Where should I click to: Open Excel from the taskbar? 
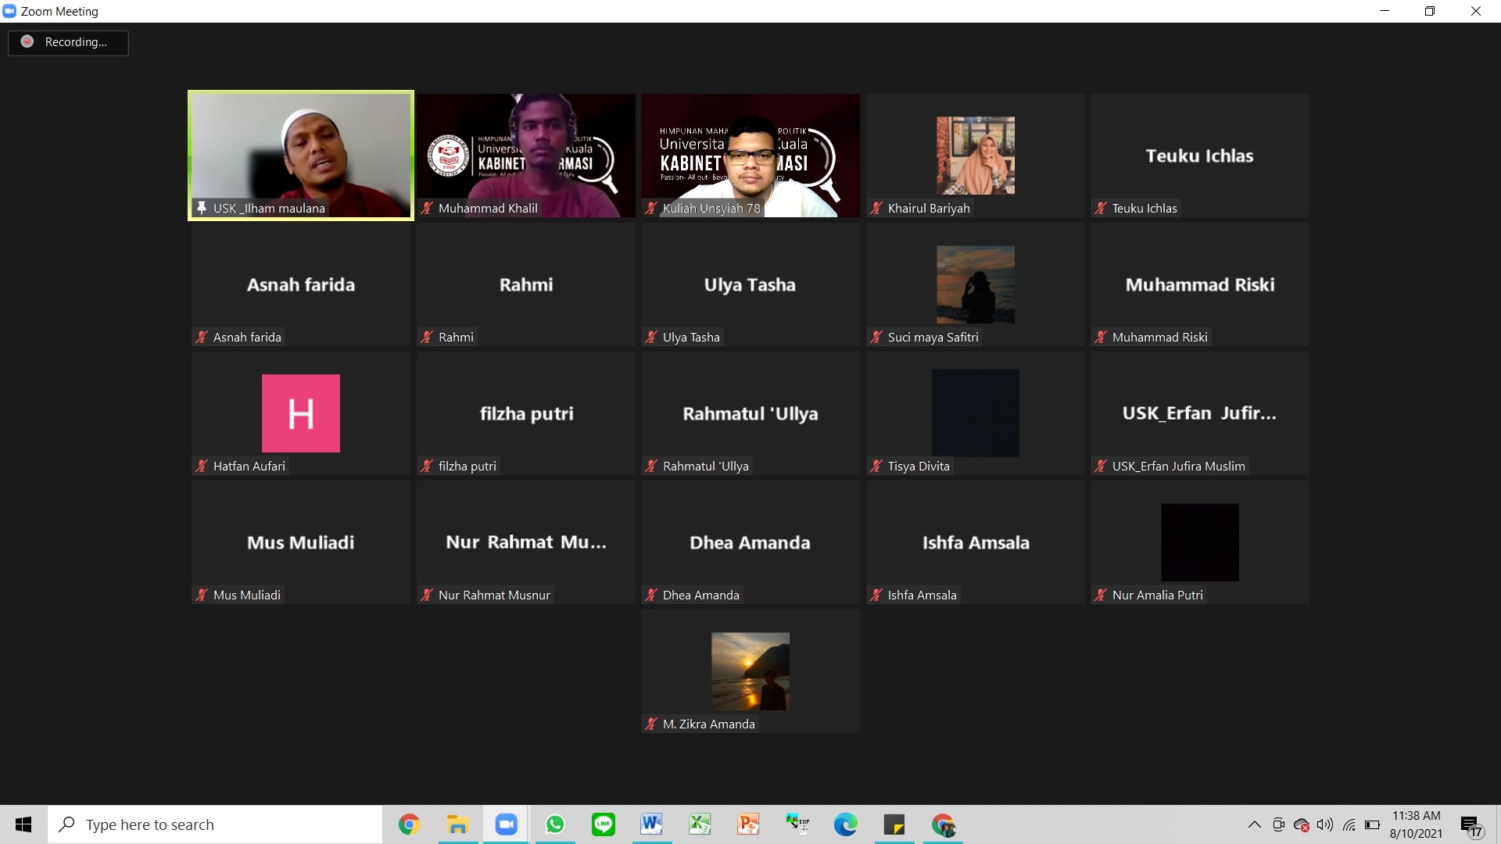click(700, 824)
